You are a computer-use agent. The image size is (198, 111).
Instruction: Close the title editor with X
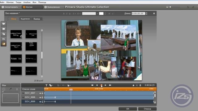pyautogui.click(x=154, y=14)
